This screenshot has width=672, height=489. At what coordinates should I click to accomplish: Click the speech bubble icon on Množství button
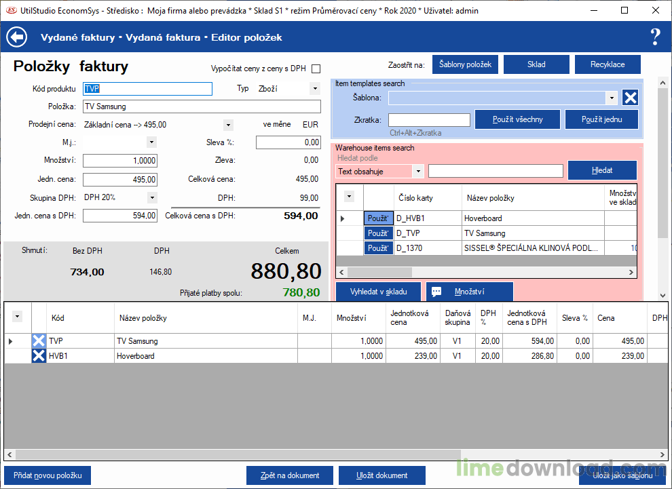[x=436, y=292]
